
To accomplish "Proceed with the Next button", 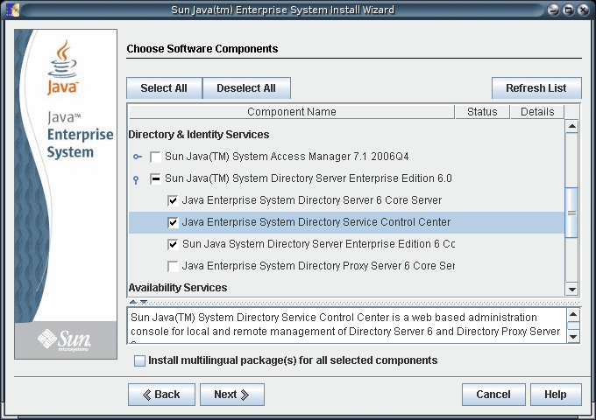I will [232, 395].
